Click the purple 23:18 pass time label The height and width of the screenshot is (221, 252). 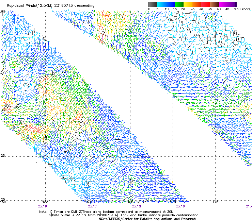tap(136, 206)
